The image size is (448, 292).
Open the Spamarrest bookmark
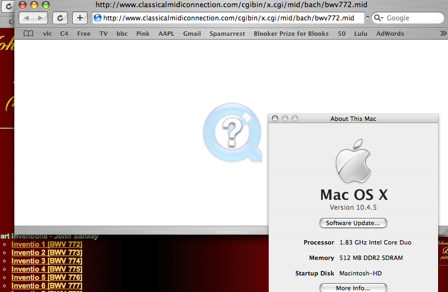pyautogui.click(x=227, y=34)
